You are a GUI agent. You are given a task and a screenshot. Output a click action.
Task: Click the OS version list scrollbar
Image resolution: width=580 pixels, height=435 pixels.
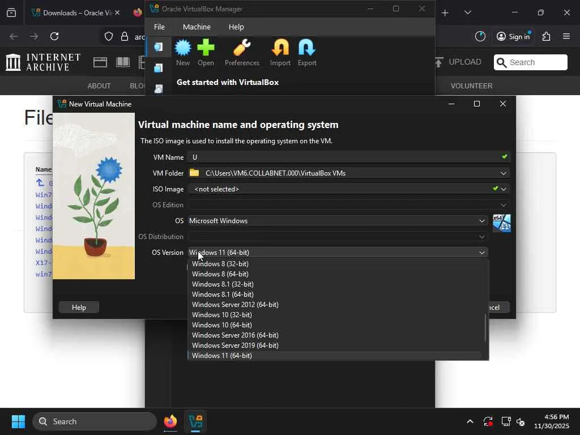click(485, 328)
